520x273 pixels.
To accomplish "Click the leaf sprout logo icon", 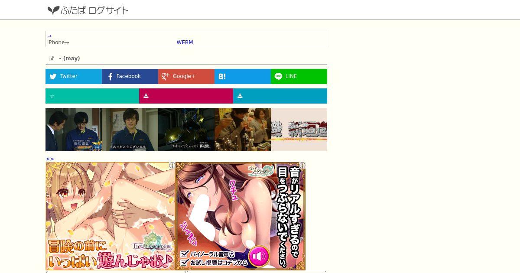I will [x=53, y=10].
